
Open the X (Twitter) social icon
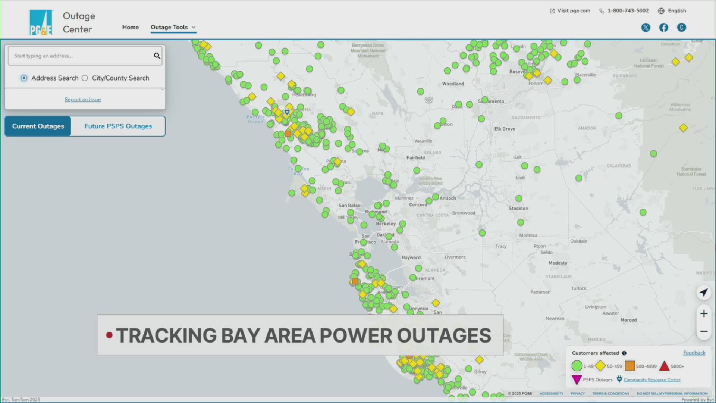tap(646, 28)
